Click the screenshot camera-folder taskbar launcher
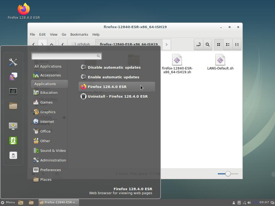Screen dimensions: 275x206 [21, 203]
